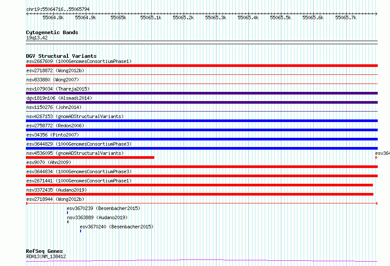This screenshot has height=266, width=390.
Task: Click the 55065.7k ruler tick label
Action: tap(346, 17)
